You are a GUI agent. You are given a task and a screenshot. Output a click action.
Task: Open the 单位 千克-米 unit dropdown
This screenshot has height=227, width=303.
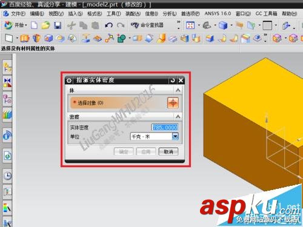(x=155, y=137)
